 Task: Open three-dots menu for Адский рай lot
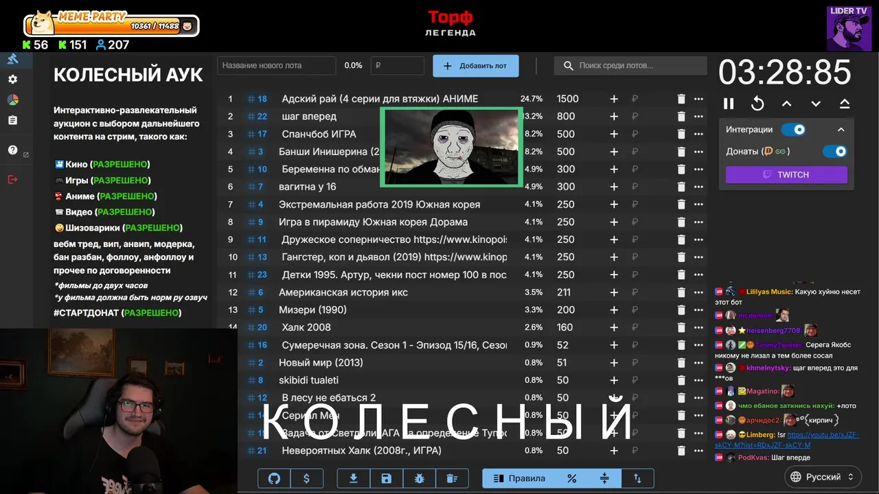698,99
